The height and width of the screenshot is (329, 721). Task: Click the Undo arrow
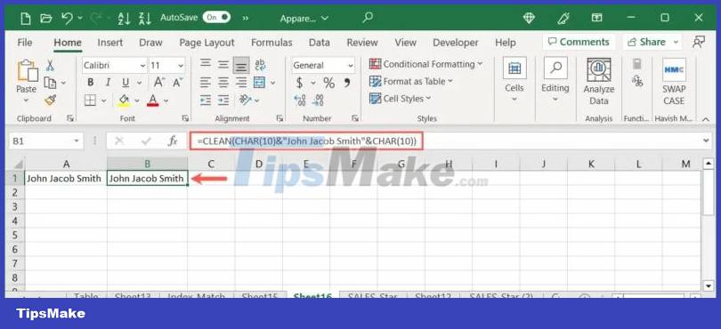tap(67, 18)
